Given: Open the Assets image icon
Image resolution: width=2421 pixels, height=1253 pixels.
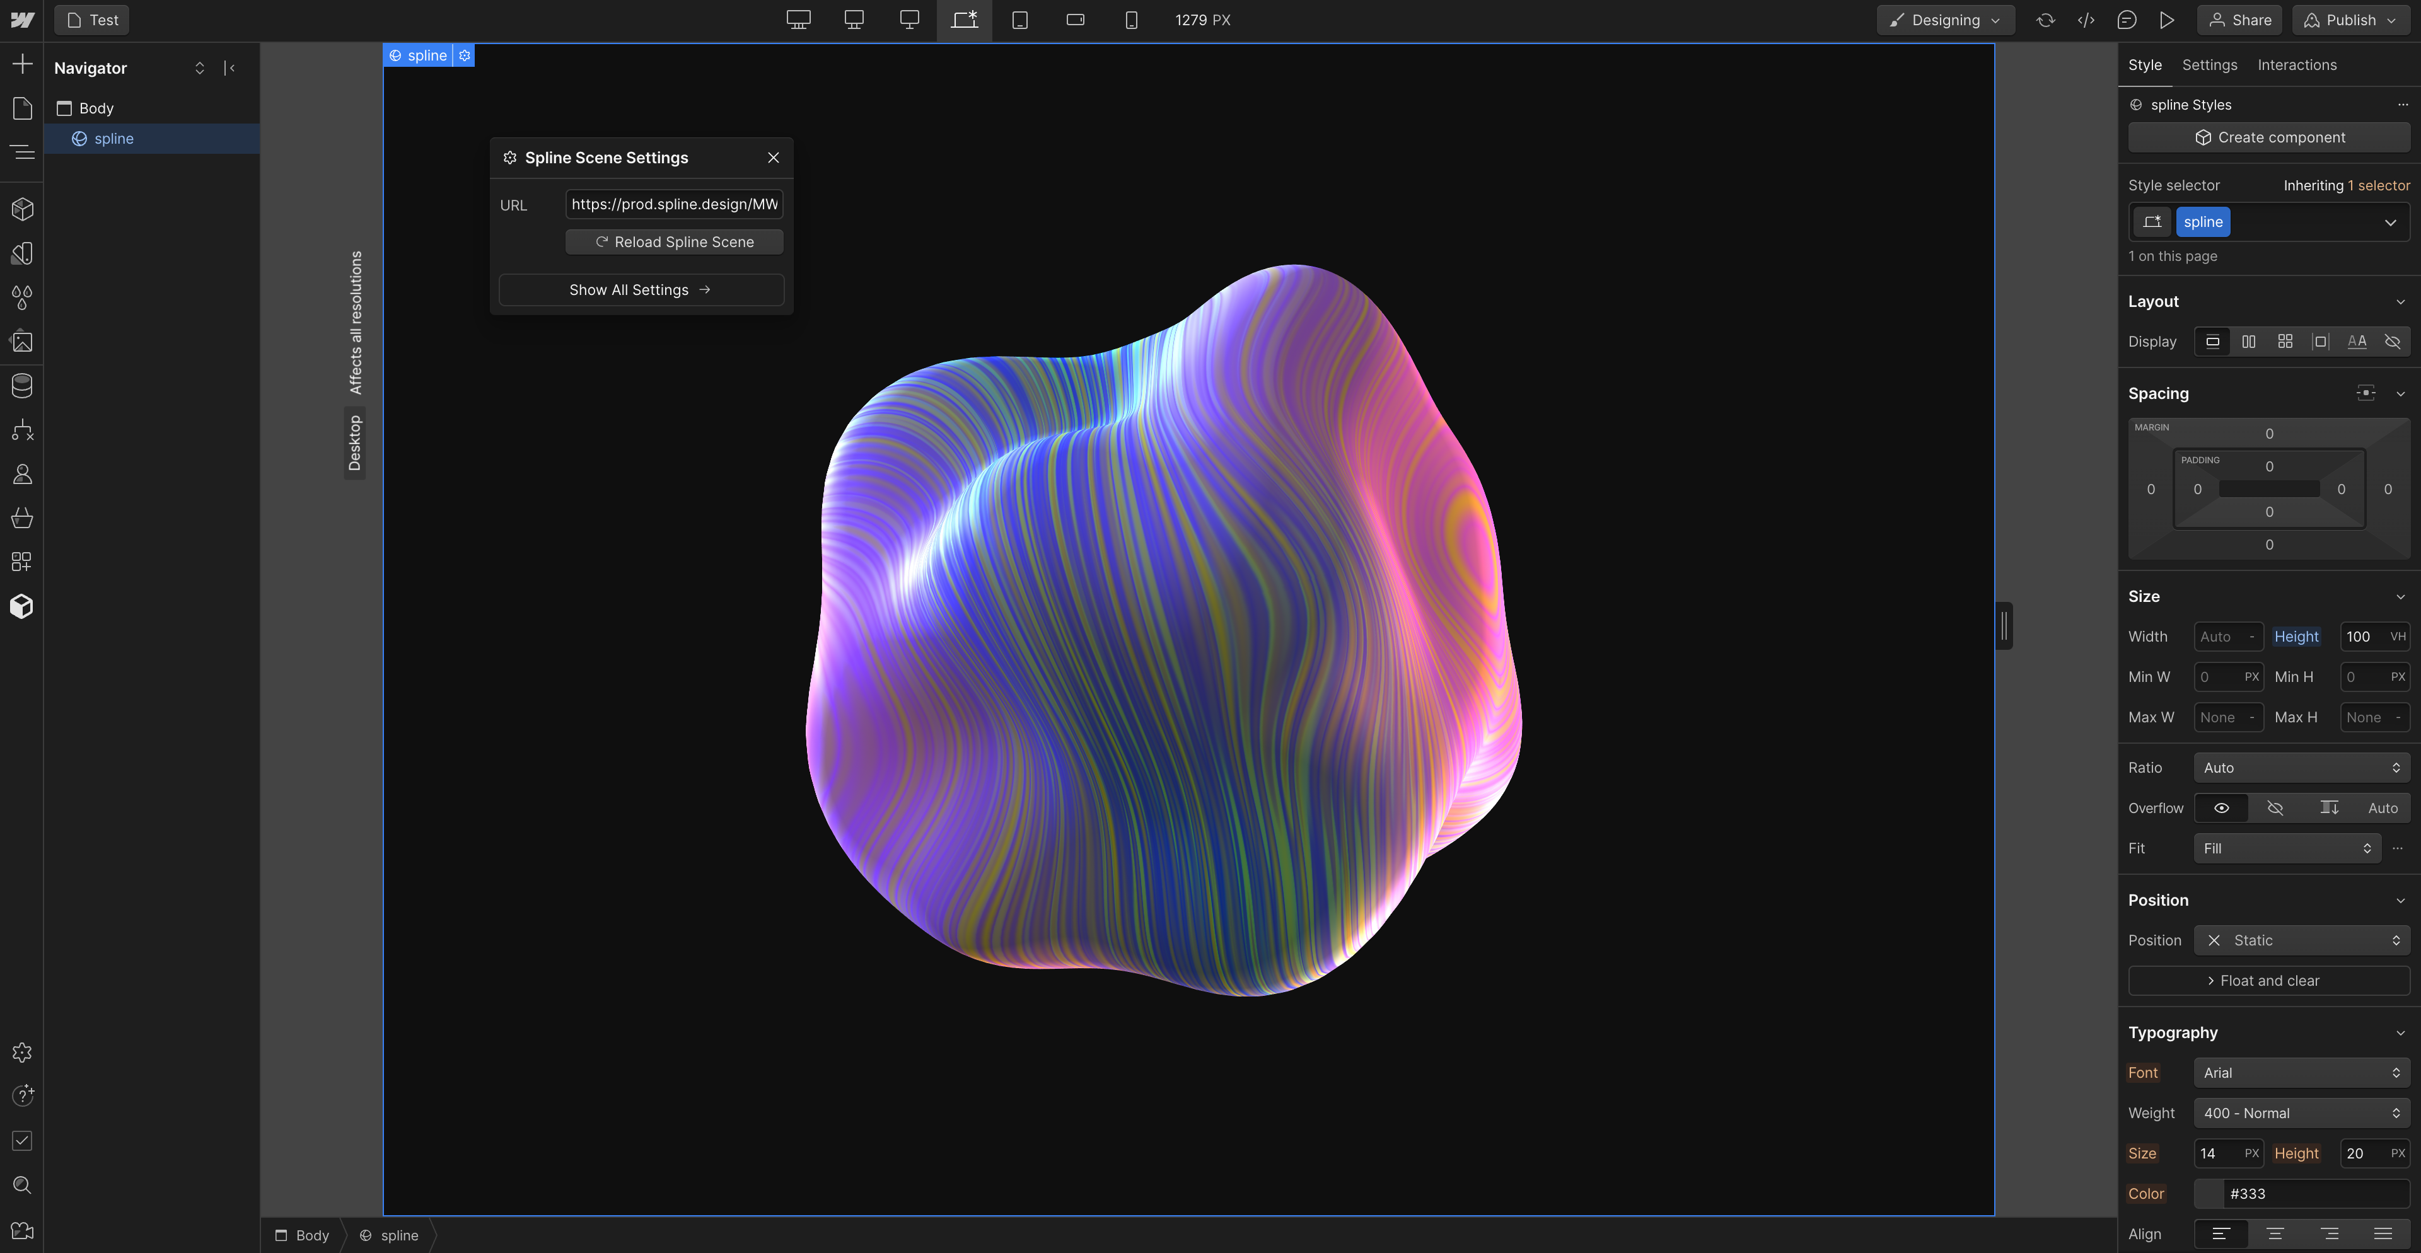Looking at the screenshot, I should (21, 342).
